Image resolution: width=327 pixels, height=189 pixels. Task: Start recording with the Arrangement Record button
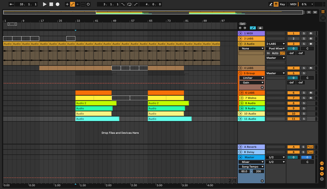pyautogui.click(x=57, y=4)
